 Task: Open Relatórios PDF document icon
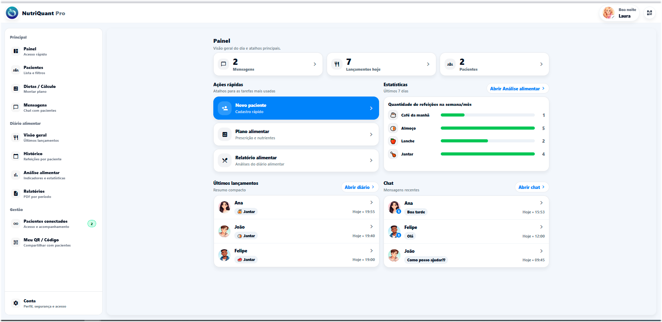(16, 194)
